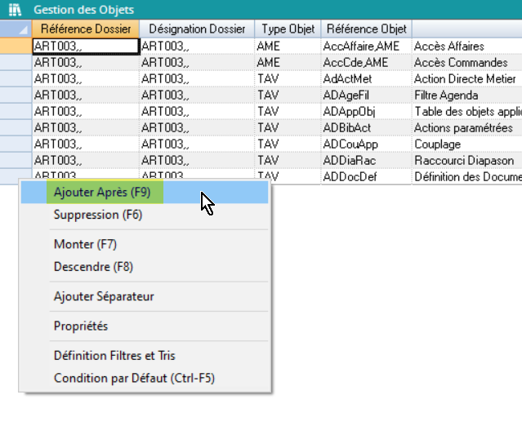Click the Désignation Dossier column header

[197, 29]
